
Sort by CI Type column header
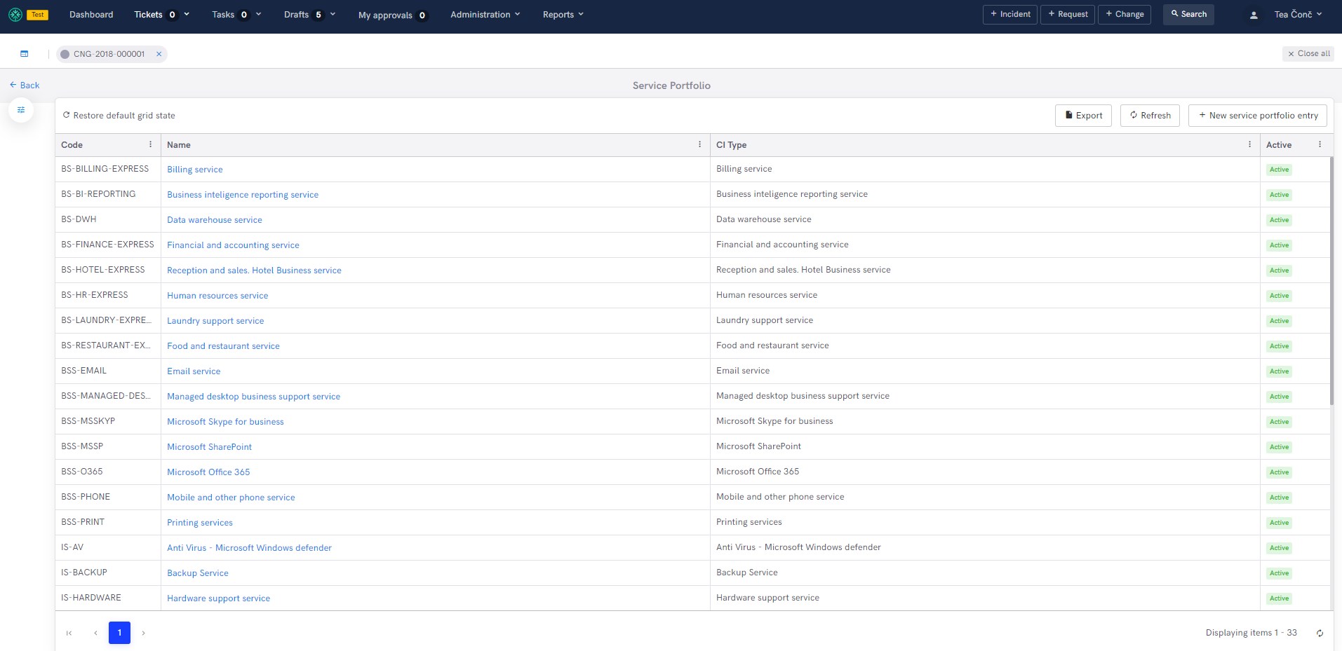[x=731, y=145]
